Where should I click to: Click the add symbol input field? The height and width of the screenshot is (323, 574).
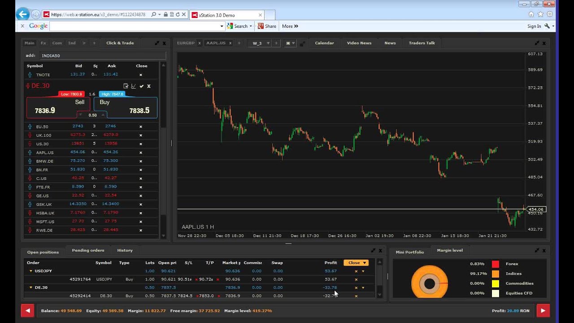click(x=103, y=56)
